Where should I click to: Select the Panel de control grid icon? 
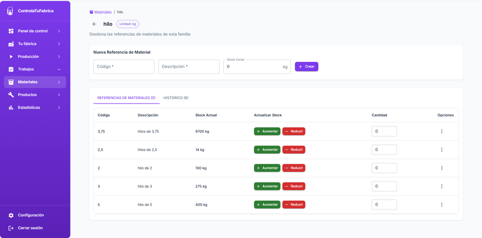coord(12,31)
